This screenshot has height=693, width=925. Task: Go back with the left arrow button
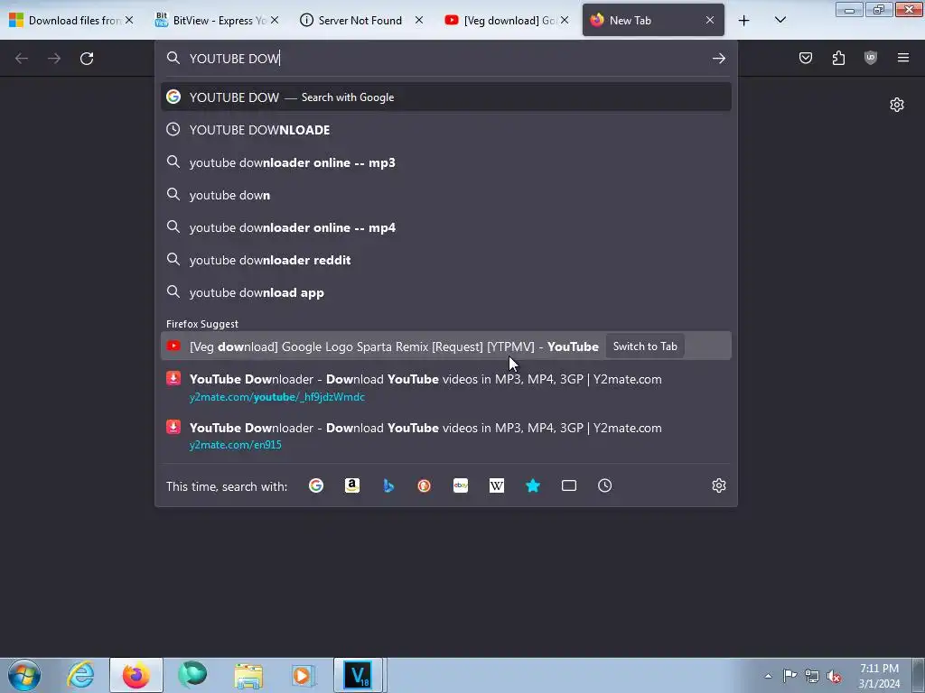[22, 59]
